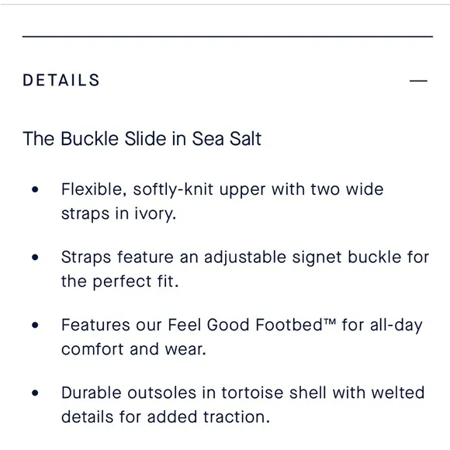
Task: Click the text line Flexible, softly-knit upper
Action: pos(223,190)
